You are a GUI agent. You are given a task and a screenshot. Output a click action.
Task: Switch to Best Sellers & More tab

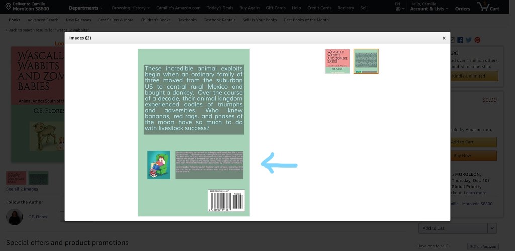click(x=116, y=20)
